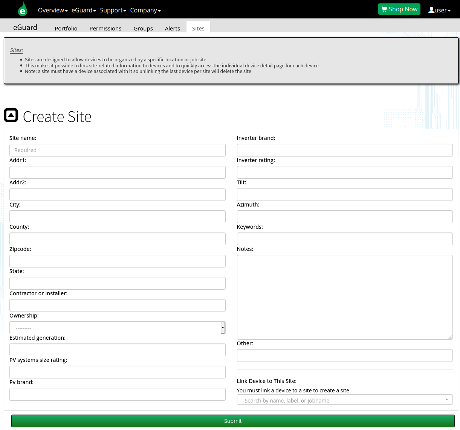Image resolution: width=460 pixels, height=430 pixels.
Task: Focus the Inverter rating input field
Action: (345, 172)
